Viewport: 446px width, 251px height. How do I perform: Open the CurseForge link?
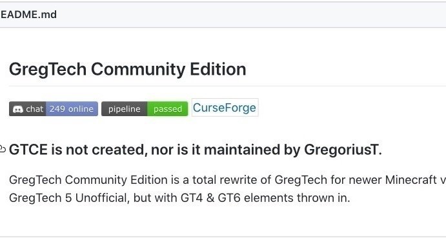[225, 108]
